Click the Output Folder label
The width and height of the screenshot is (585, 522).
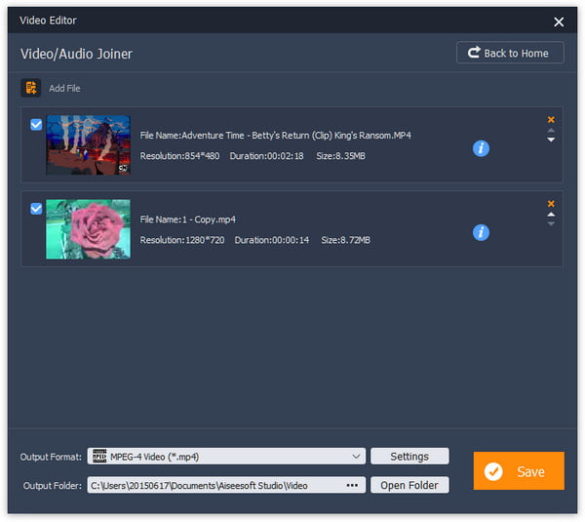pyautogui.click(x=53, y=486)
